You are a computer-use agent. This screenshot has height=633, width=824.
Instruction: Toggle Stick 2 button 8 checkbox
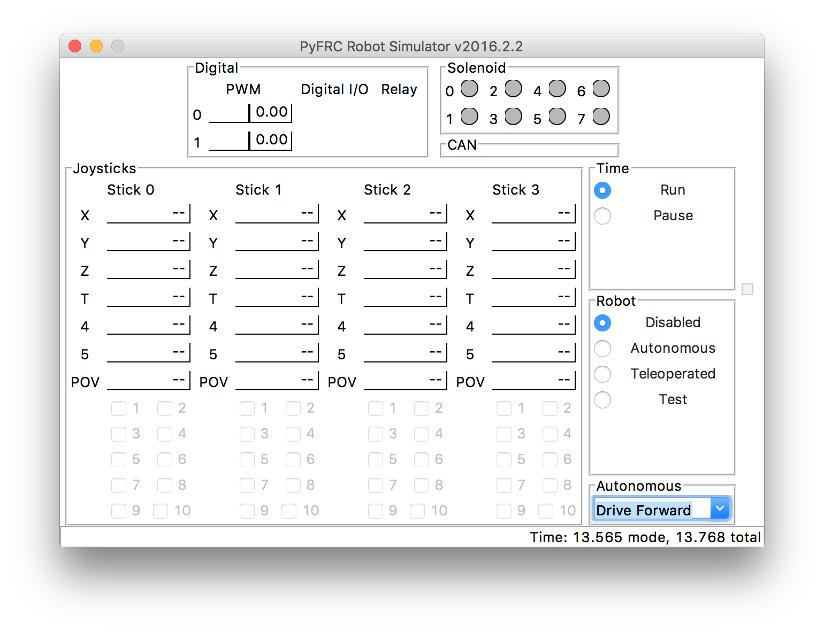422,485
